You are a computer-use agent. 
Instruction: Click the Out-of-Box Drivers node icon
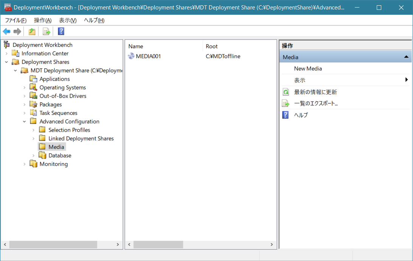(x=34, y=96)
